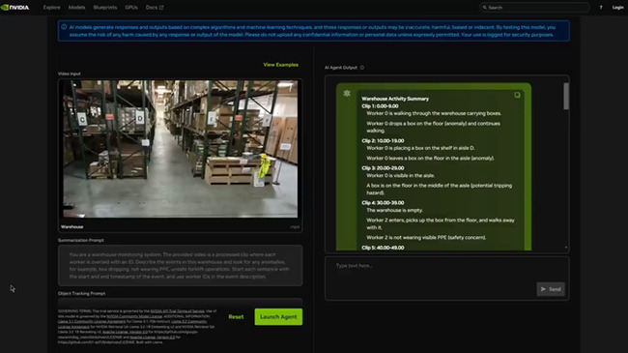Open the Explore menu

coord(51,7)
